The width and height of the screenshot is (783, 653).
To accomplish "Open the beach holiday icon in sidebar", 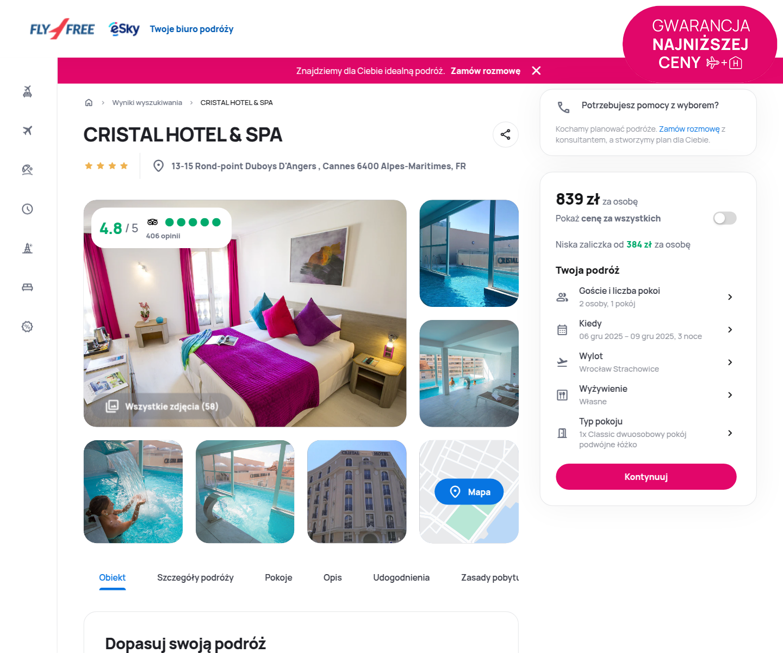I will 27,170.
